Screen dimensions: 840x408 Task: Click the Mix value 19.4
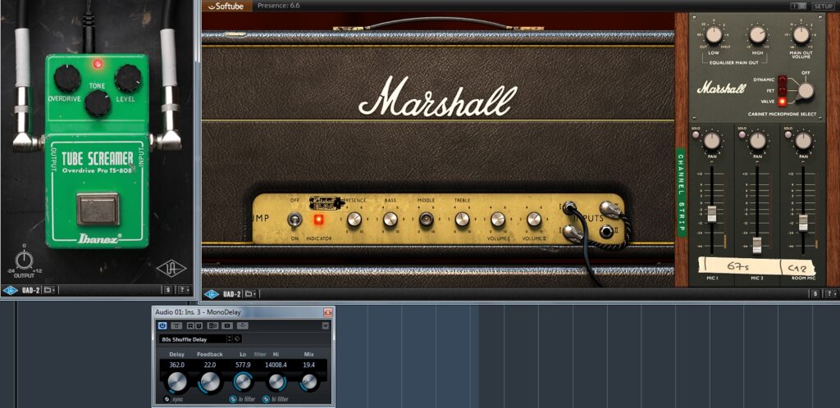(309, 365)
